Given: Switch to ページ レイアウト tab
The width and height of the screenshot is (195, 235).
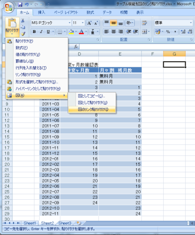Looking at the screenshot, I should (66, 12).
